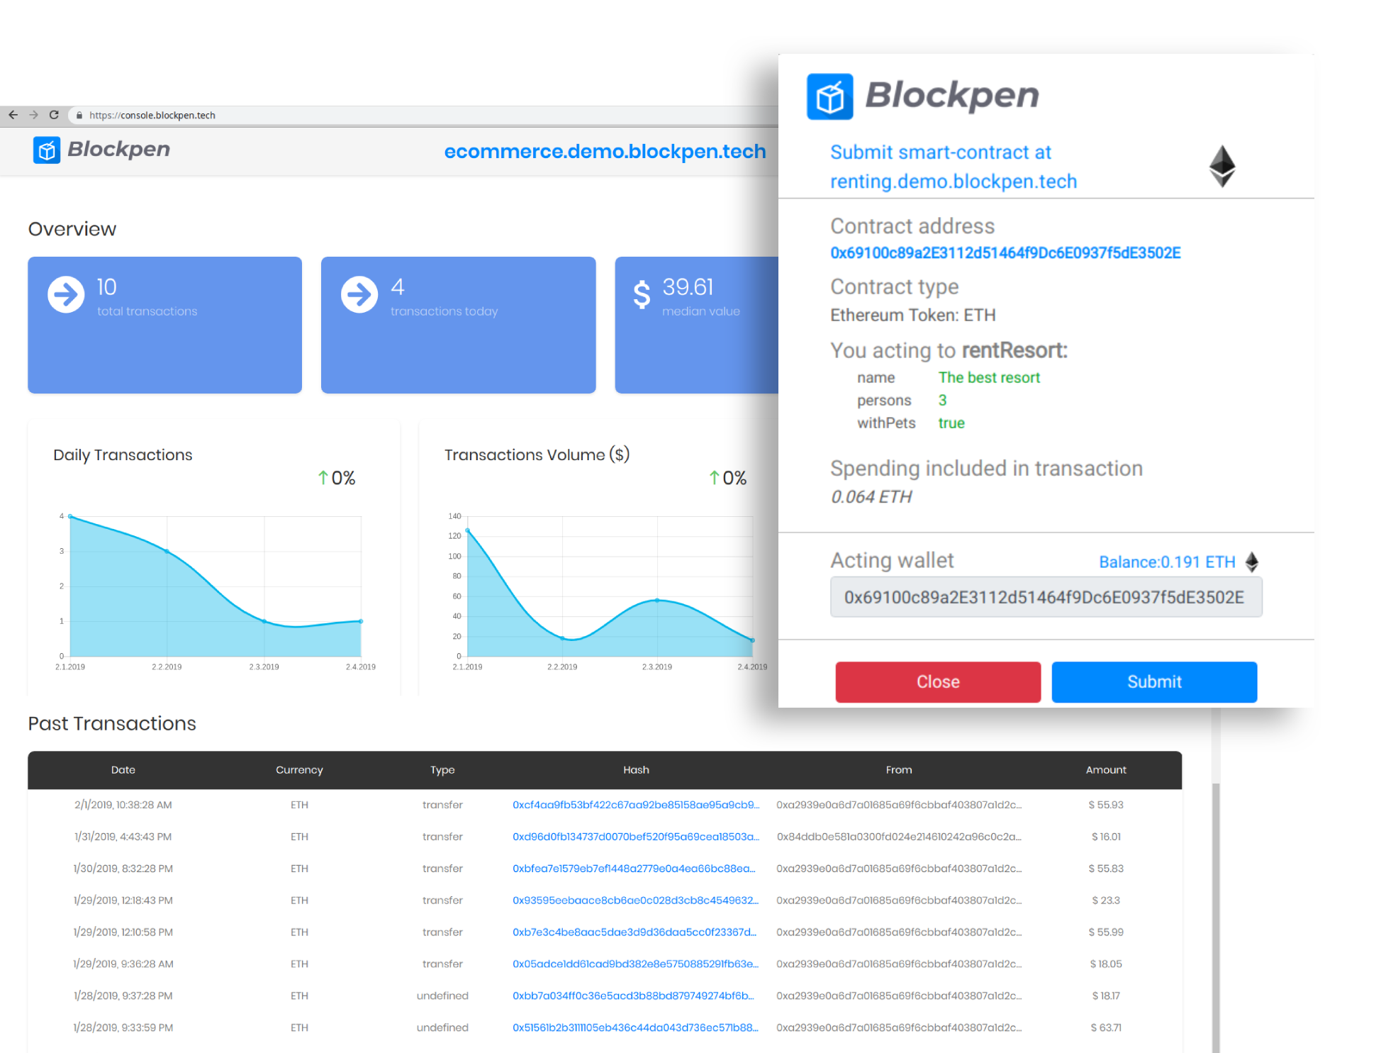
Task: Reload the page with refresh icon
Action: point(54,115)
